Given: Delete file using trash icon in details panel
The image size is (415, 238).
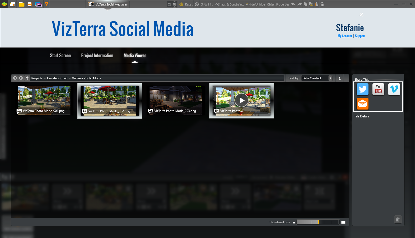Looking at the screenshot, I should [398, 219].
